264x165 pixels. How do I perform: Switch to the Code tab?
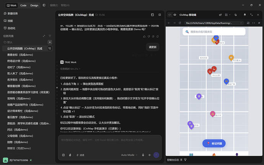coord(23,5)
